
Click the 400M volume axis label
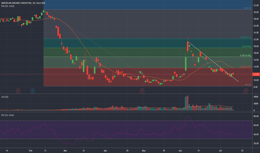[x=256, y=97]
